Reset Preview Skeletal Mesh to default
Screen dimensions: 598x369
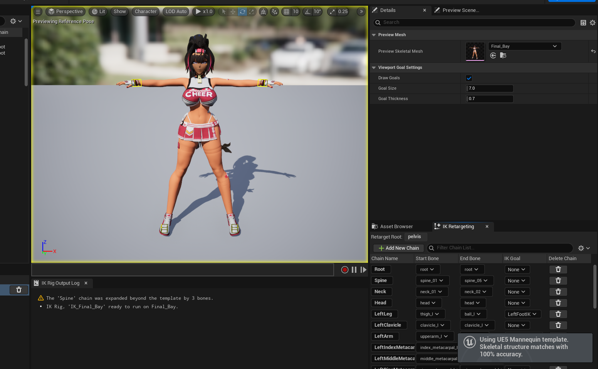593,51
